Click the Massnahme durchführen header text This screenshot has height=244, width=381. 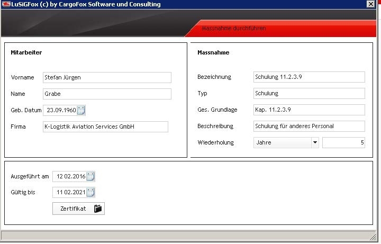[x=234, y=28]
